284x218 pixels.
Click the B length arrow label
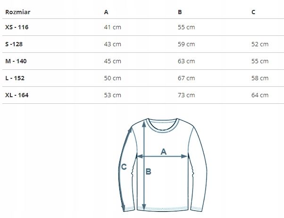coord(148,172)
